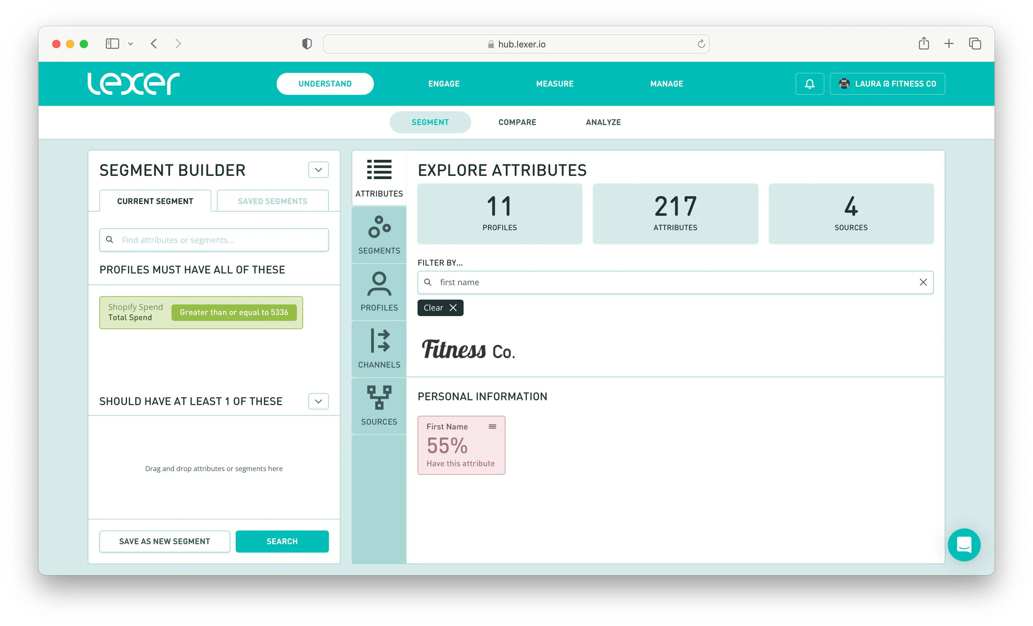This screenshot has height=626, width=1033.
Task: Click the Safari share icon
Action: pyautogui.click(x=924, y=44)
